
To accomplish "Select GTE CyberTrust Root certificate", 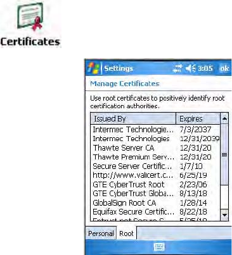I will [155, 185].
